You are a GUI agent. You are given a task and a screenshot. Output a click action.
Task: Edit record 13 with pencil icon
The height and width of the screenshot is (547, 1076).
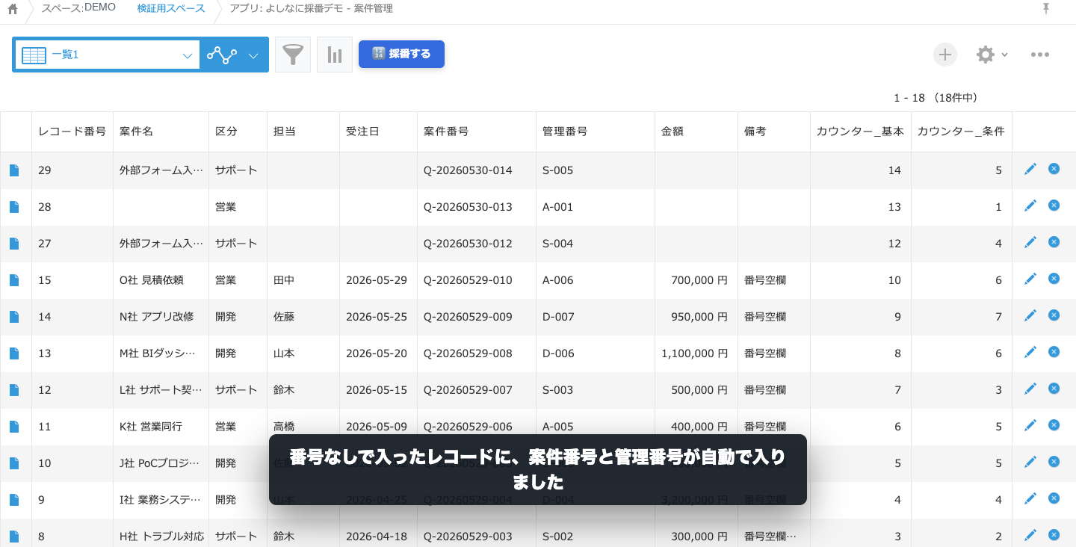coord(1030,353)
